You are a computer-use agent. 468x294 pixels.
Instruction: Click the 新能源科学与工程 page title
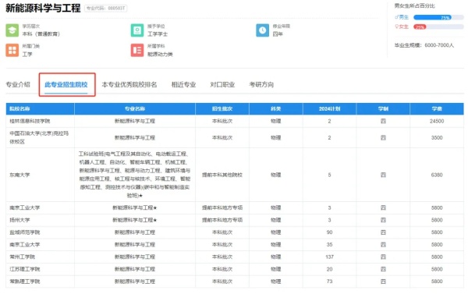[x=43, y=8]
